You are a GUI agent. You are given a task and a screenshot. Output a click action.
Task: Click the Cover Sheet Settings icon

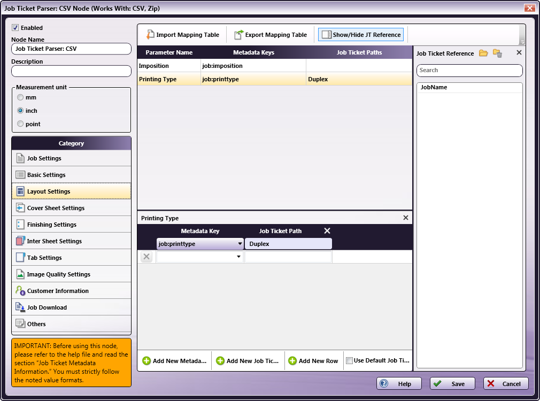pyautogui.click(x=20, y=208)
